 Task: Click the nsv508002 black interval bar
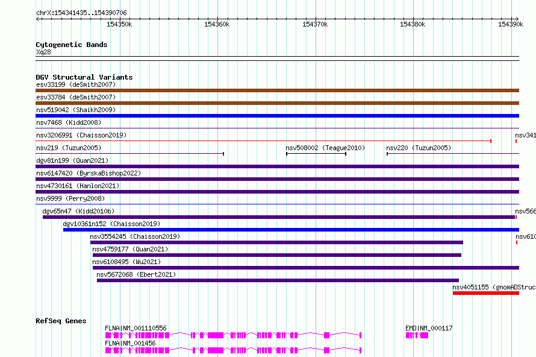coord(316,154)
